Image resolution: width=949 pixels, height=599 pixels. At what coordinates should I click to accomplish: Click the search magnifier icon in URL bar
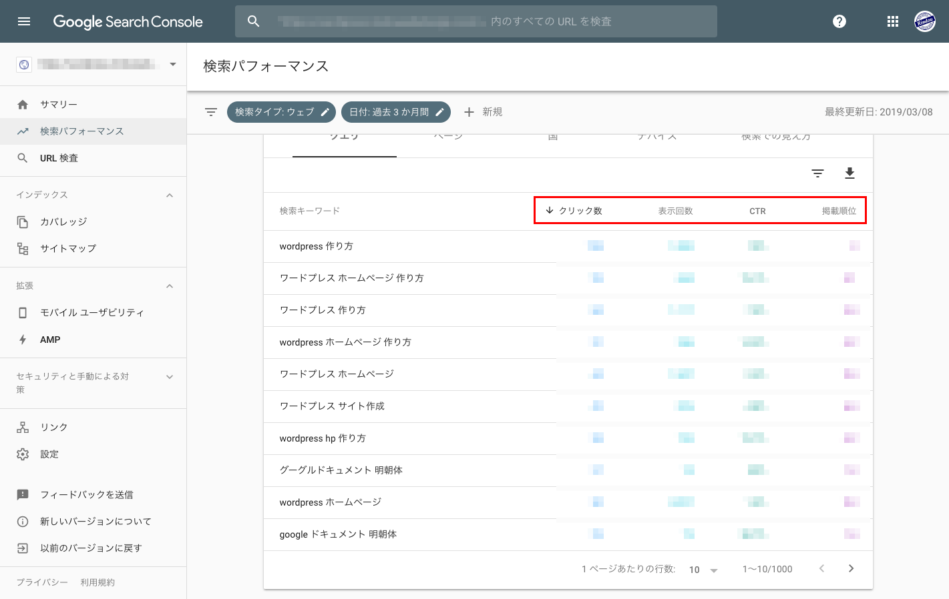[253, 21]
